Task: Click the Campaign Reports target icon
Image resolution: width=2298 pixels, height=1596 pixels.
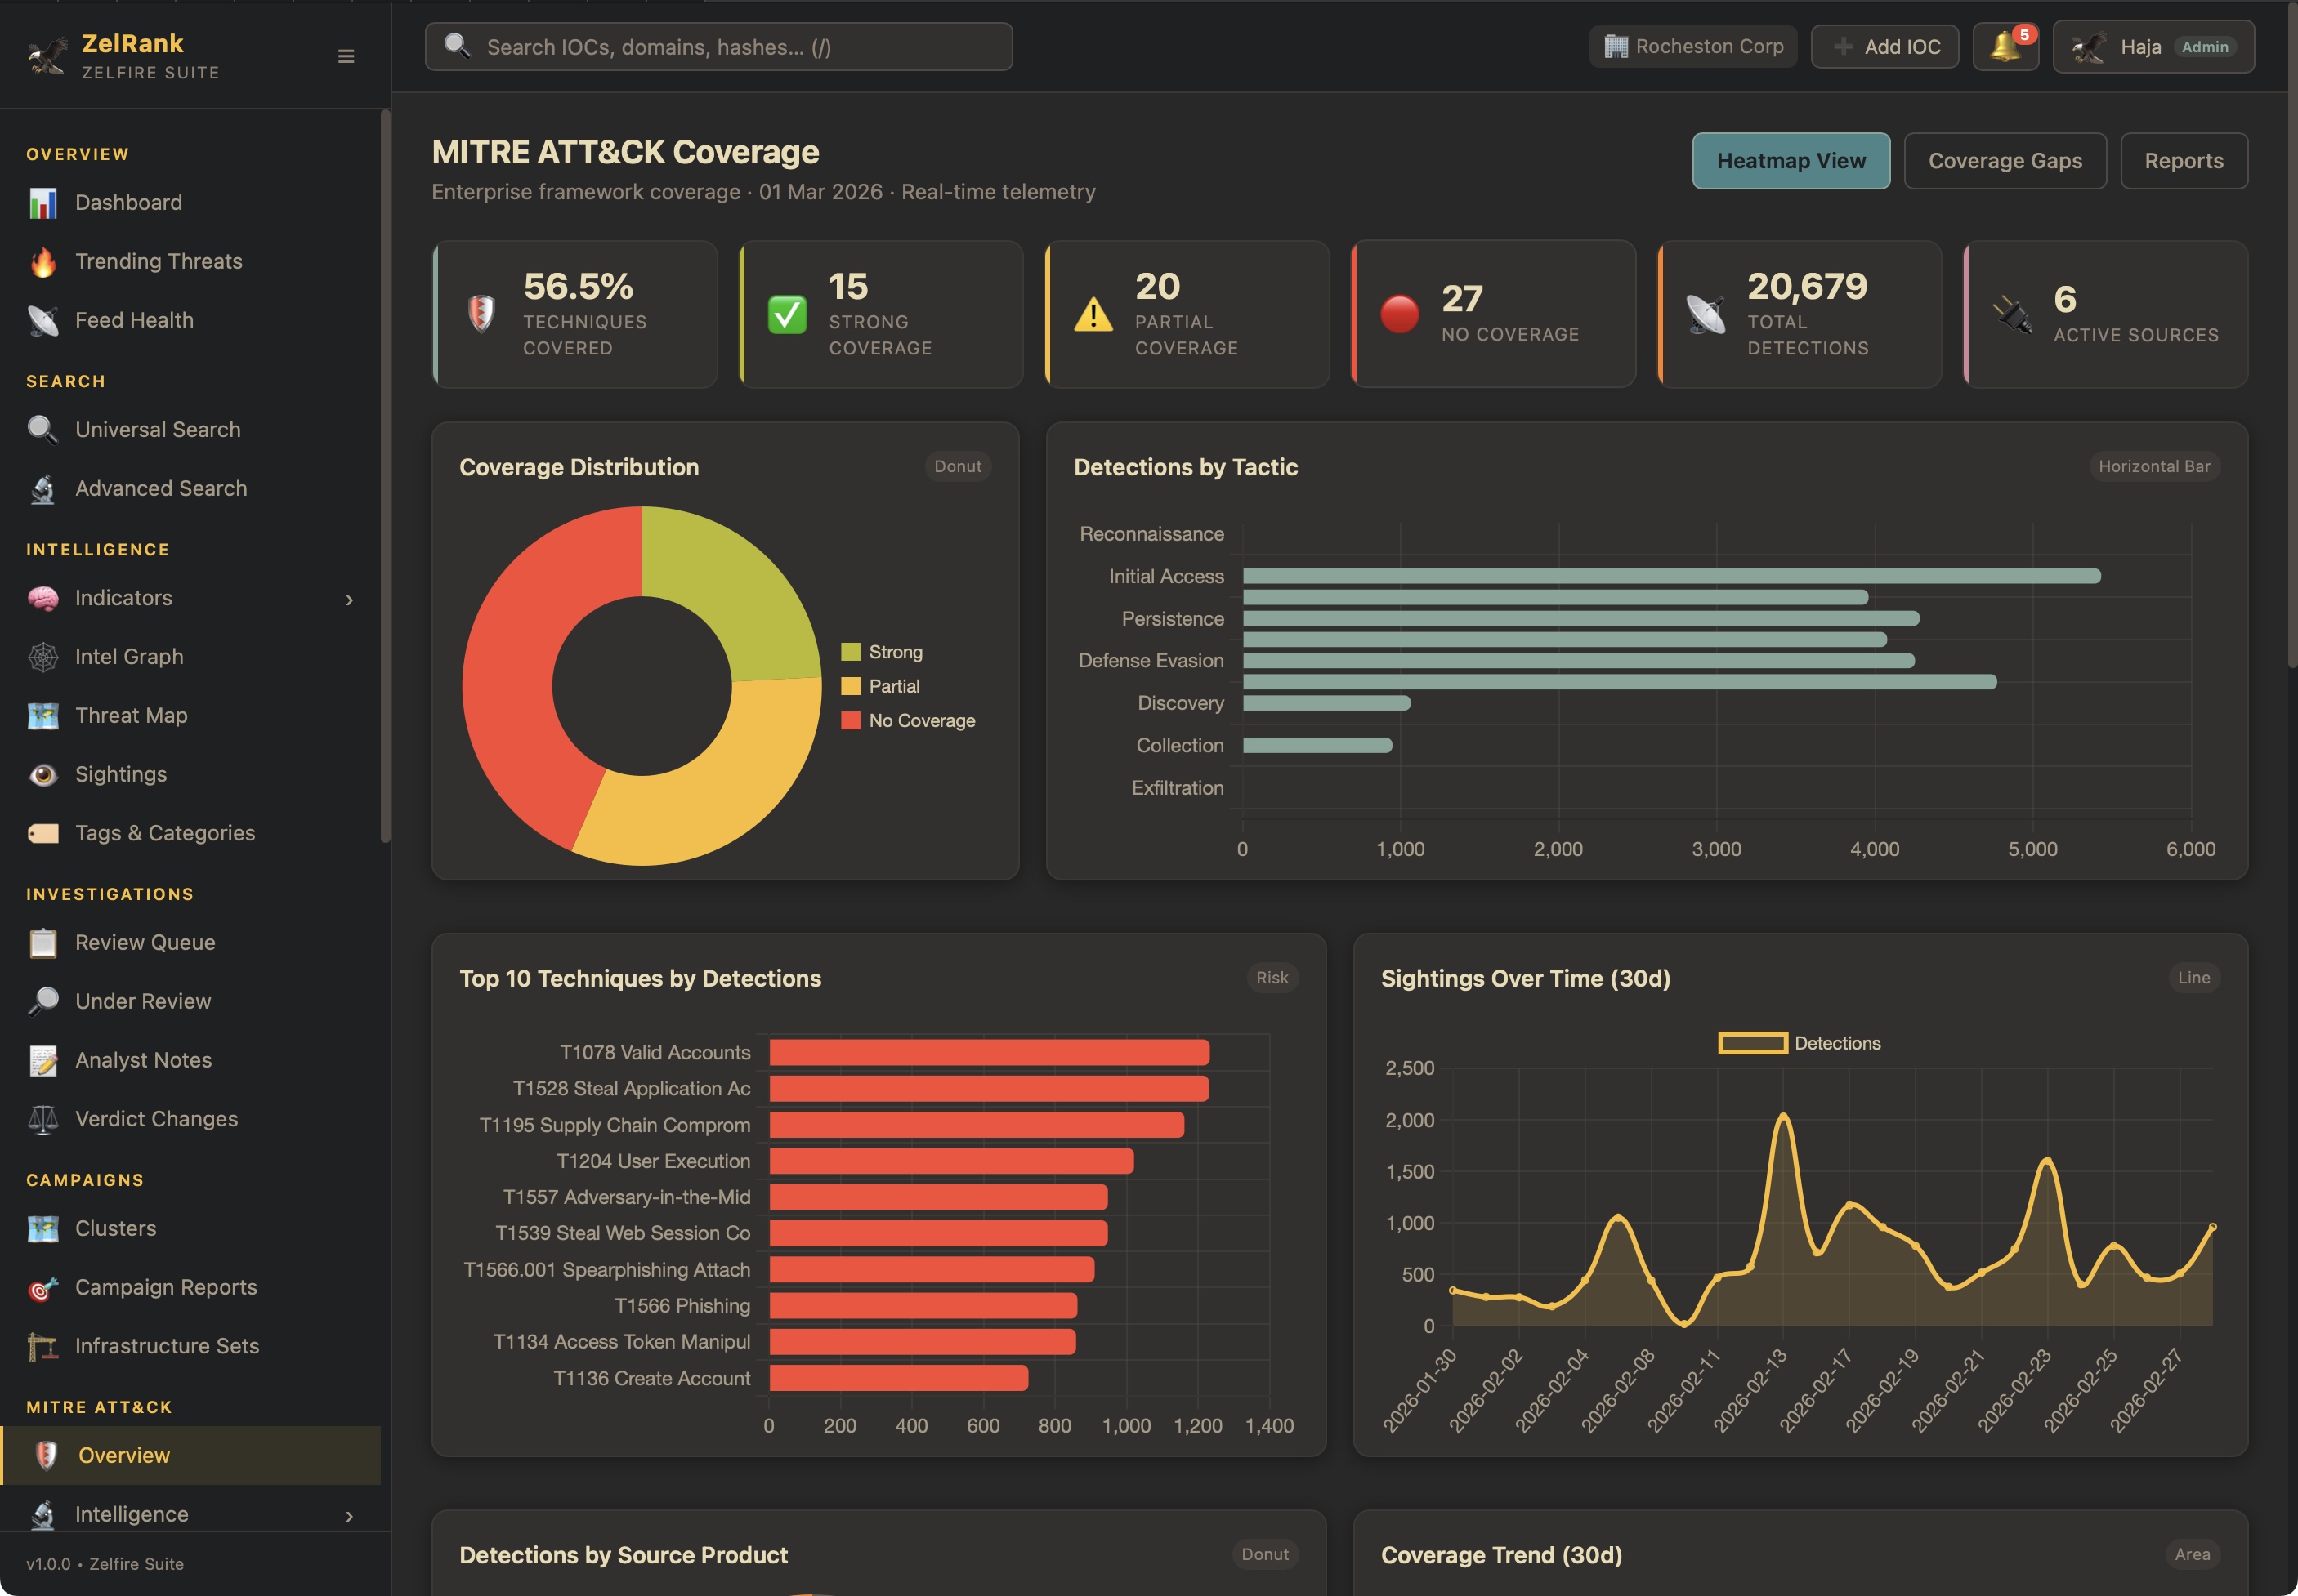Action: tap(43, 1288)
